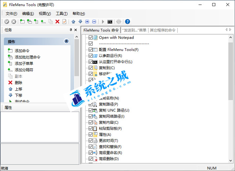Click the Test command play toolbar icon
The width and height of the screenshot is (235, 171).
103,21
